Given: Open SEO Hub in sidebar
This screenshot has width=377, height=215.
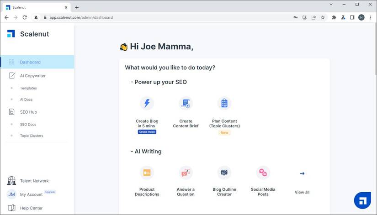Looking at the screenshot, I should (28, 112).
